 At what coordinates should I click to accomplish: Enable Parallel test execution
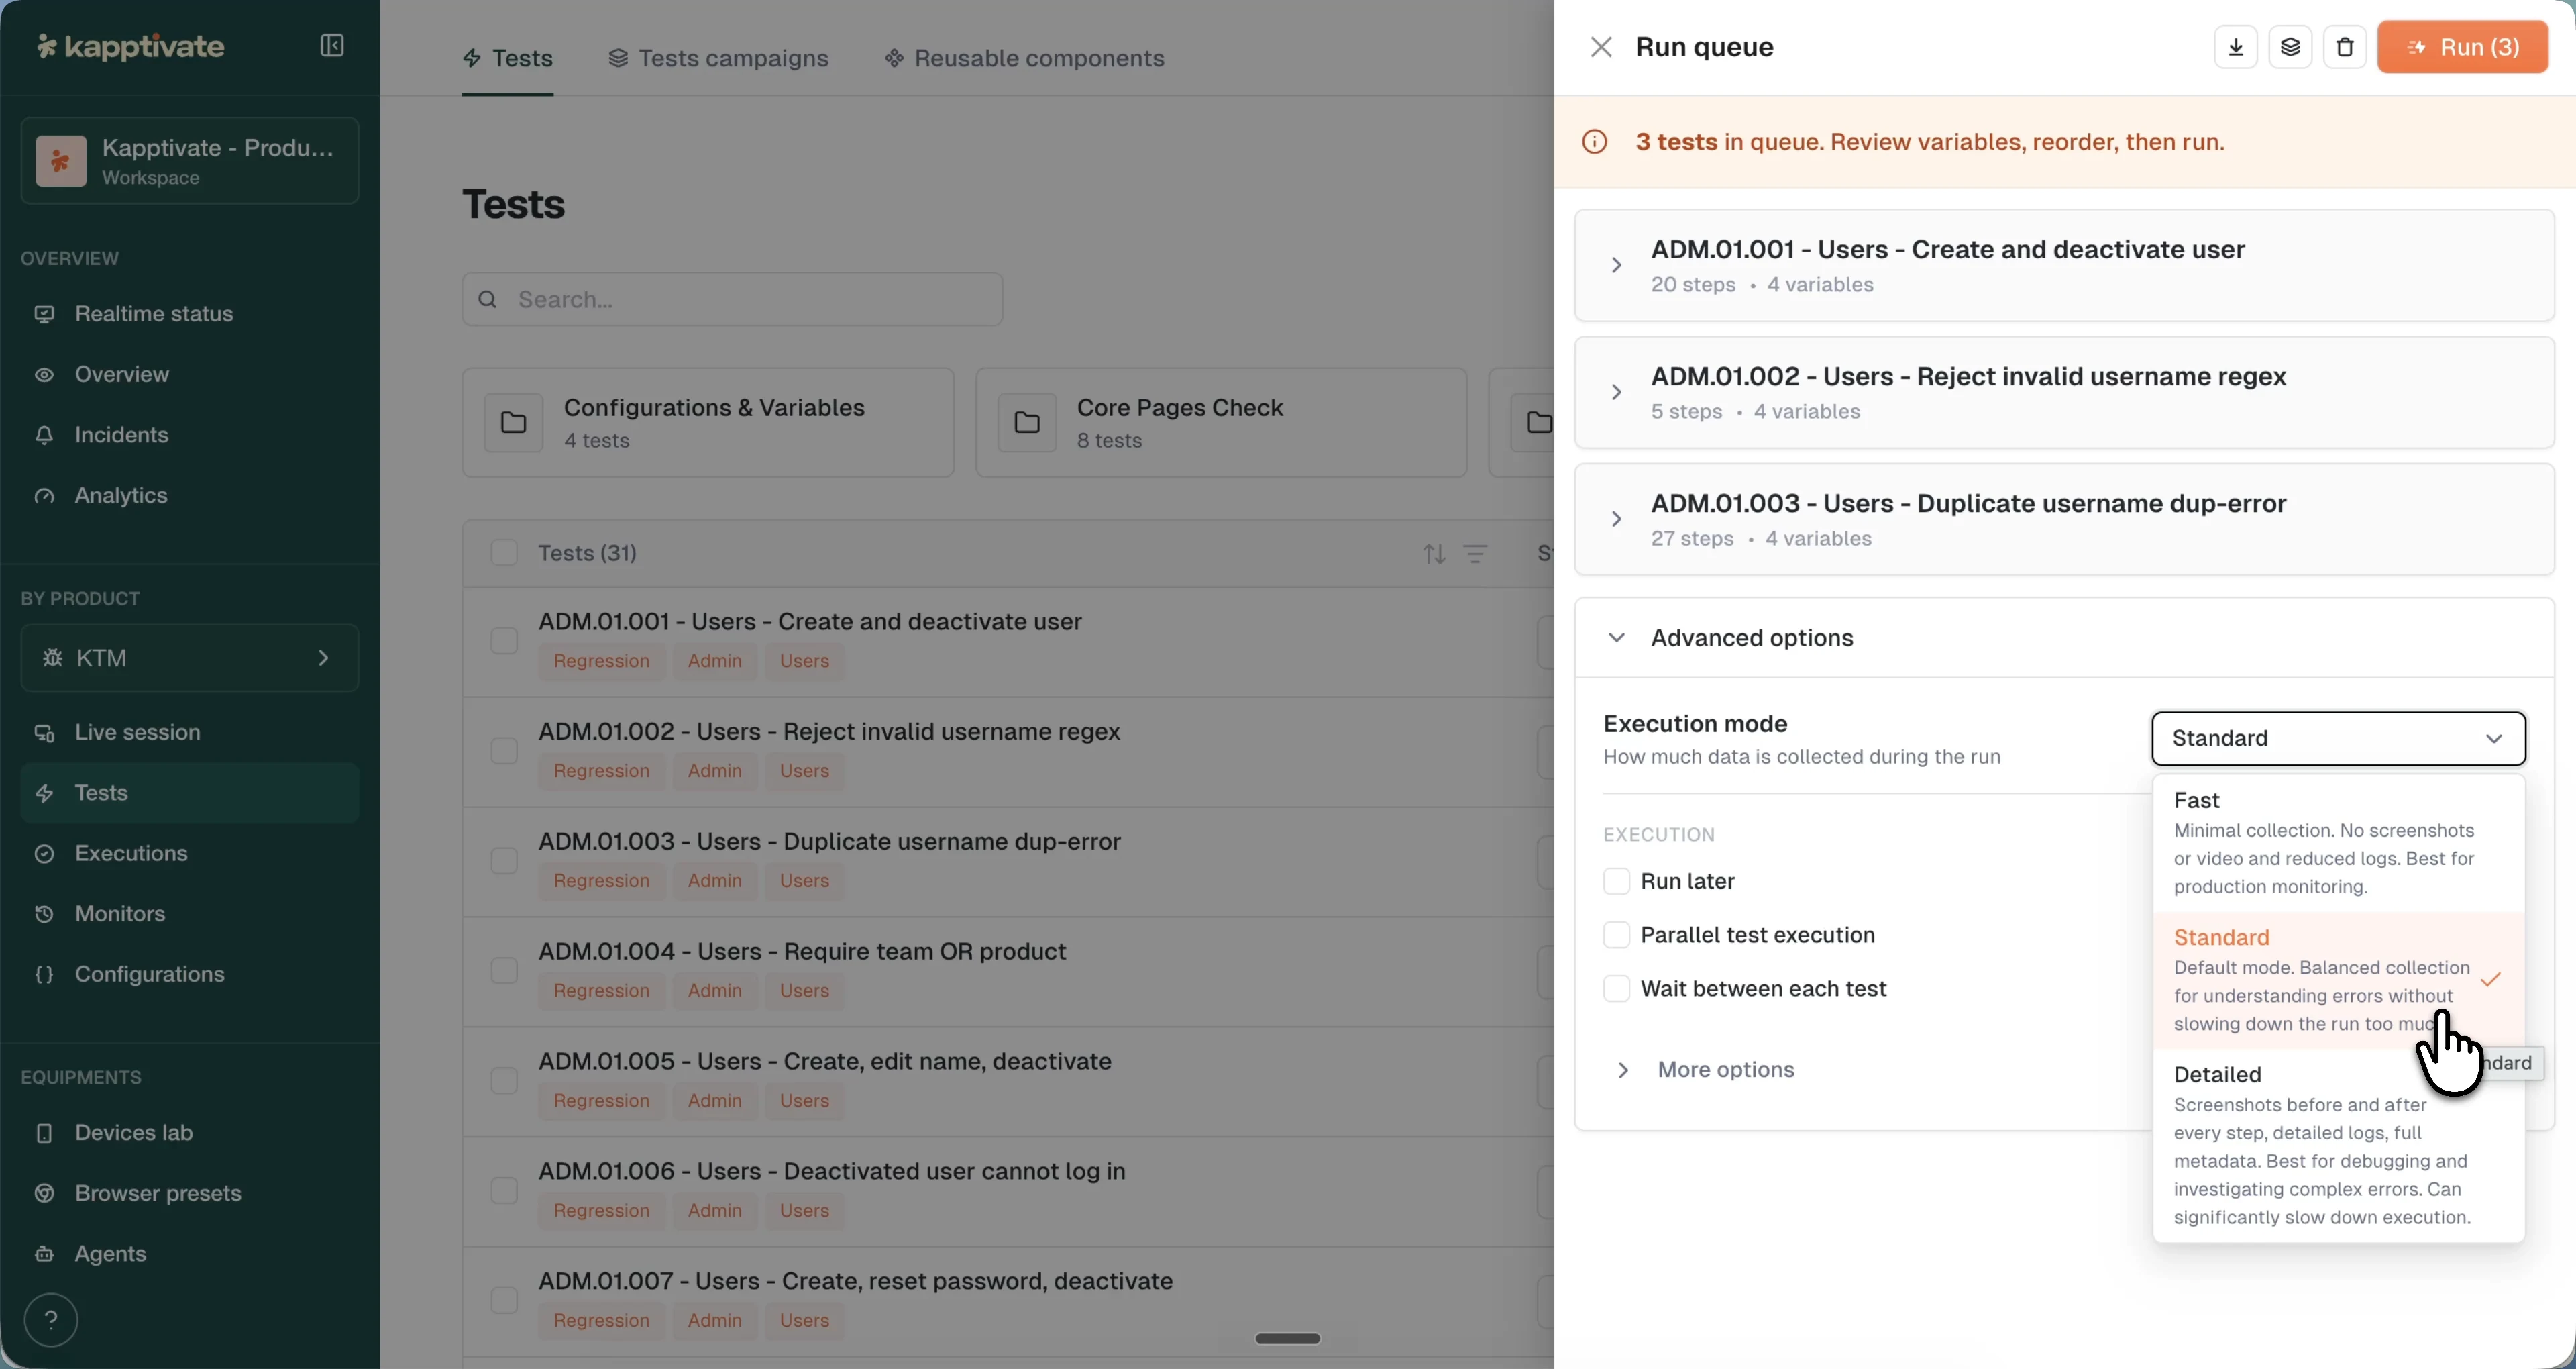tap(1616, 935)
